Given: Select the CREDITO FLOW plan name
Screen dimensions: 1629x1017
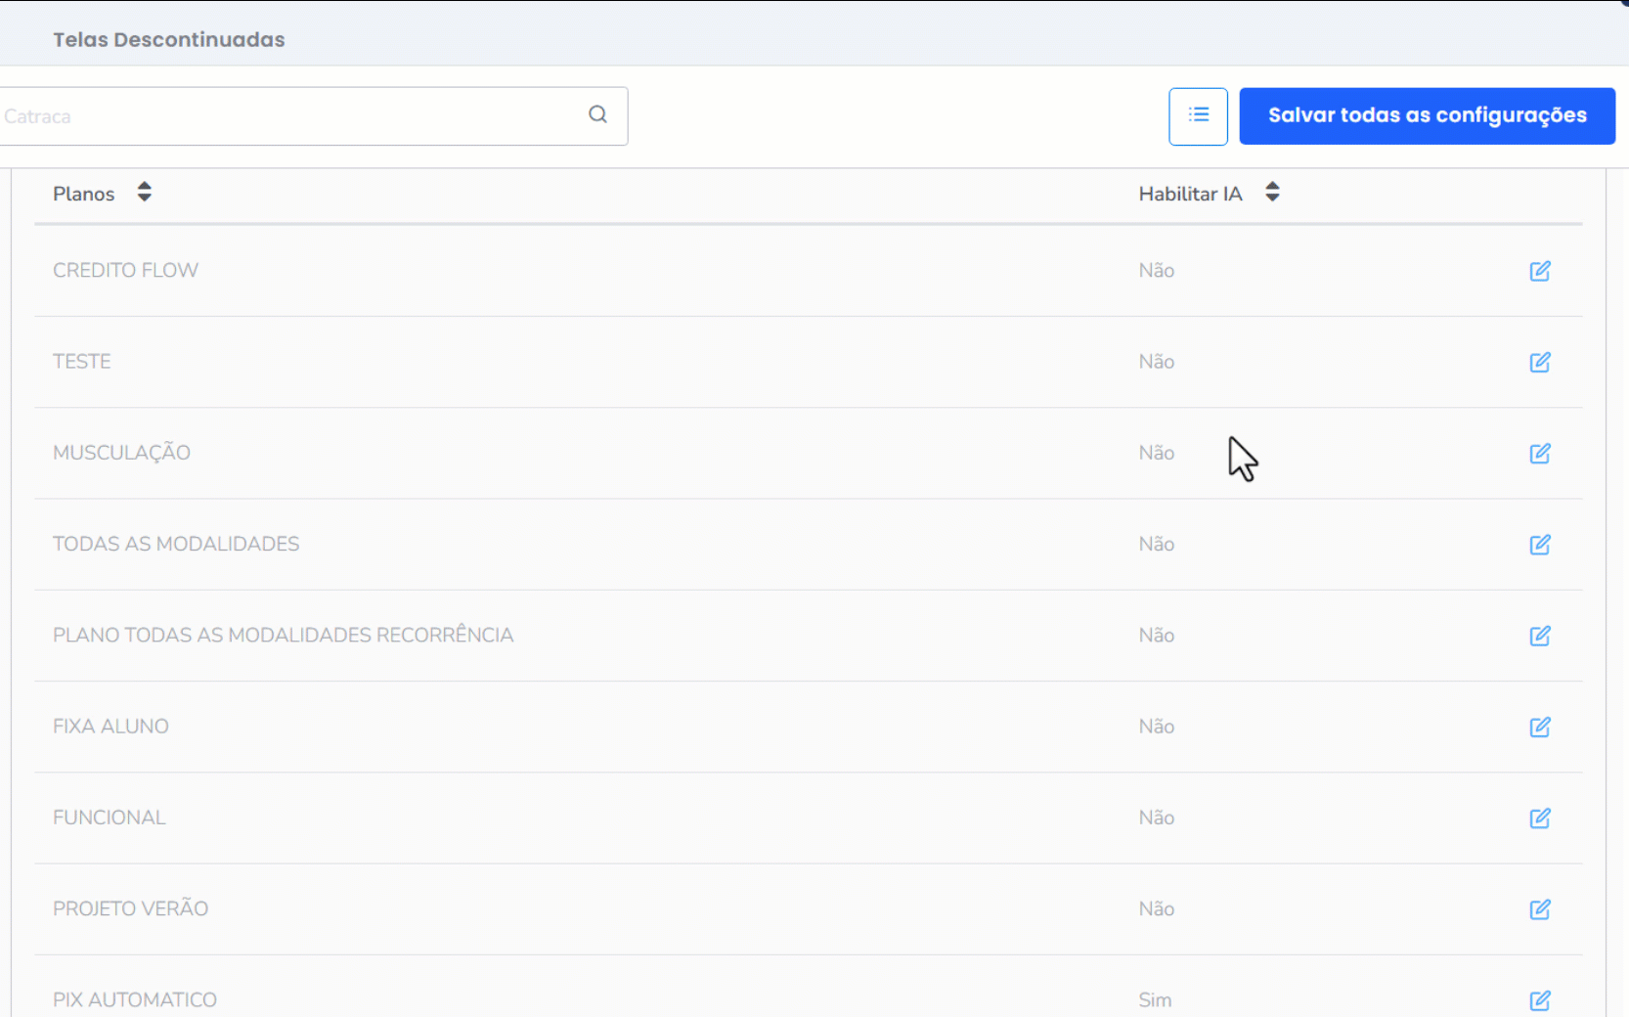Looking at the screenshot, I should tap(125, 270).
